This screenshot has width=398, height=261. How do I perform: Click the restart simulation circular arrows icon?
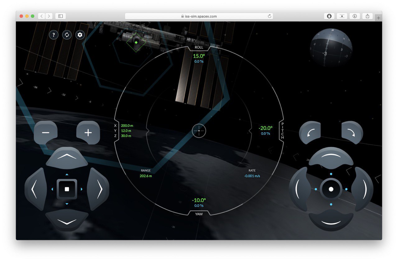[67, 35]
